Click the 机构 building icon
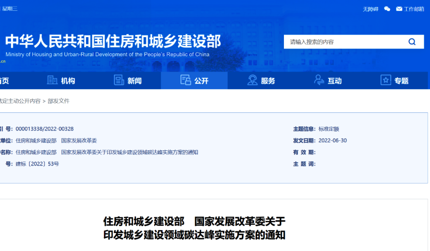Image resolution: width=430 pixels, height=251 pixels. pyautogui.click(x=52, y=80)
